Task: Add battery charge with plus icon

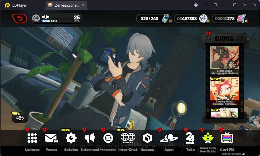Action: click(x=170, y=21)
